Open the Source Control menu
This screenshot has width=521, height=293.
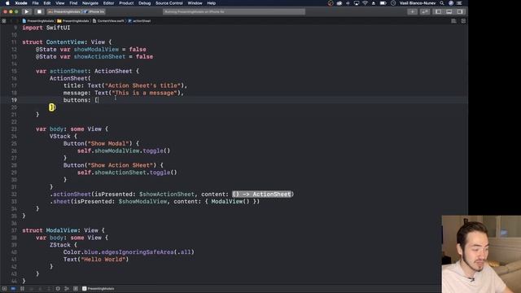coord(169,3)
